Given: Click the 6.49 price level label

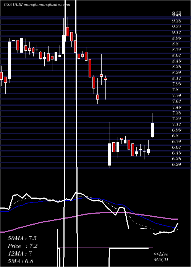Looking at the screenshot, I should [x=176, y=153].
